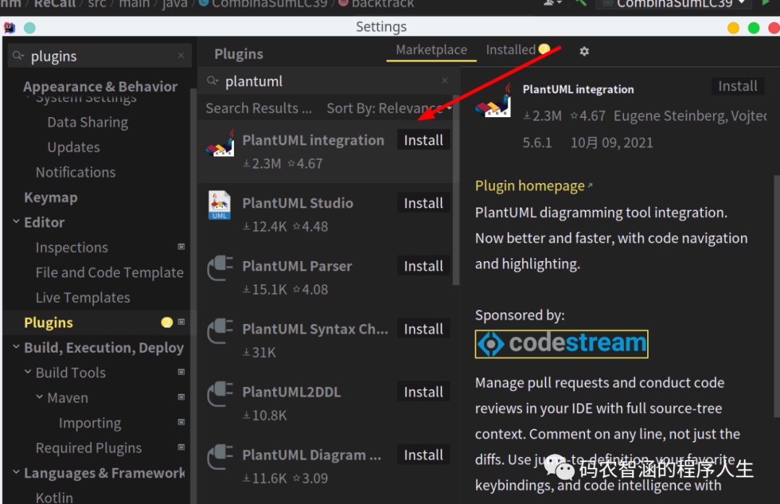Image resolution: width=780 pixels, height=504 pixels.
Task: Install the PlantUML2DDL plugin
Action: (x=423, y=392)
